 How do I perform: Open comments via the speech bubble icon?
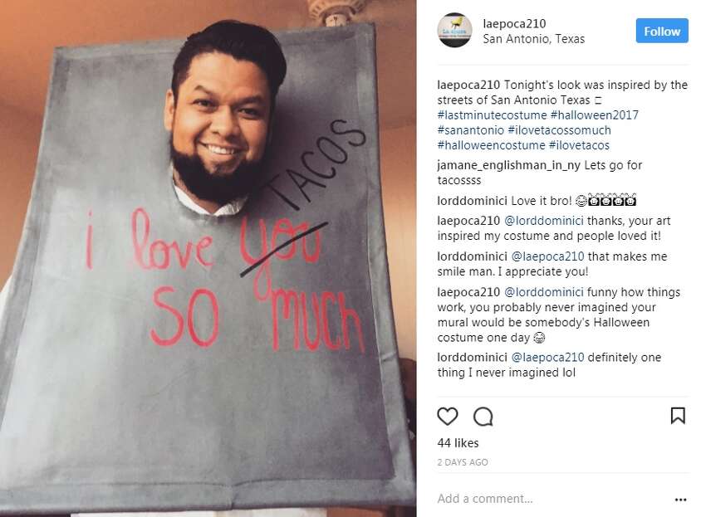coord(483,417)
